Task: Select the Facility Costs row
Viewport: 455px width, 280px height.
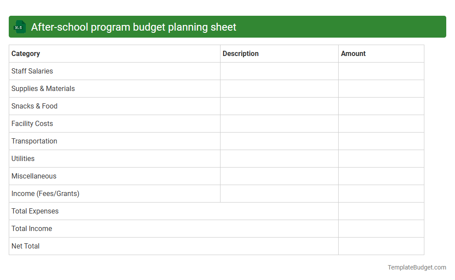Action: [x=32, y=123]
